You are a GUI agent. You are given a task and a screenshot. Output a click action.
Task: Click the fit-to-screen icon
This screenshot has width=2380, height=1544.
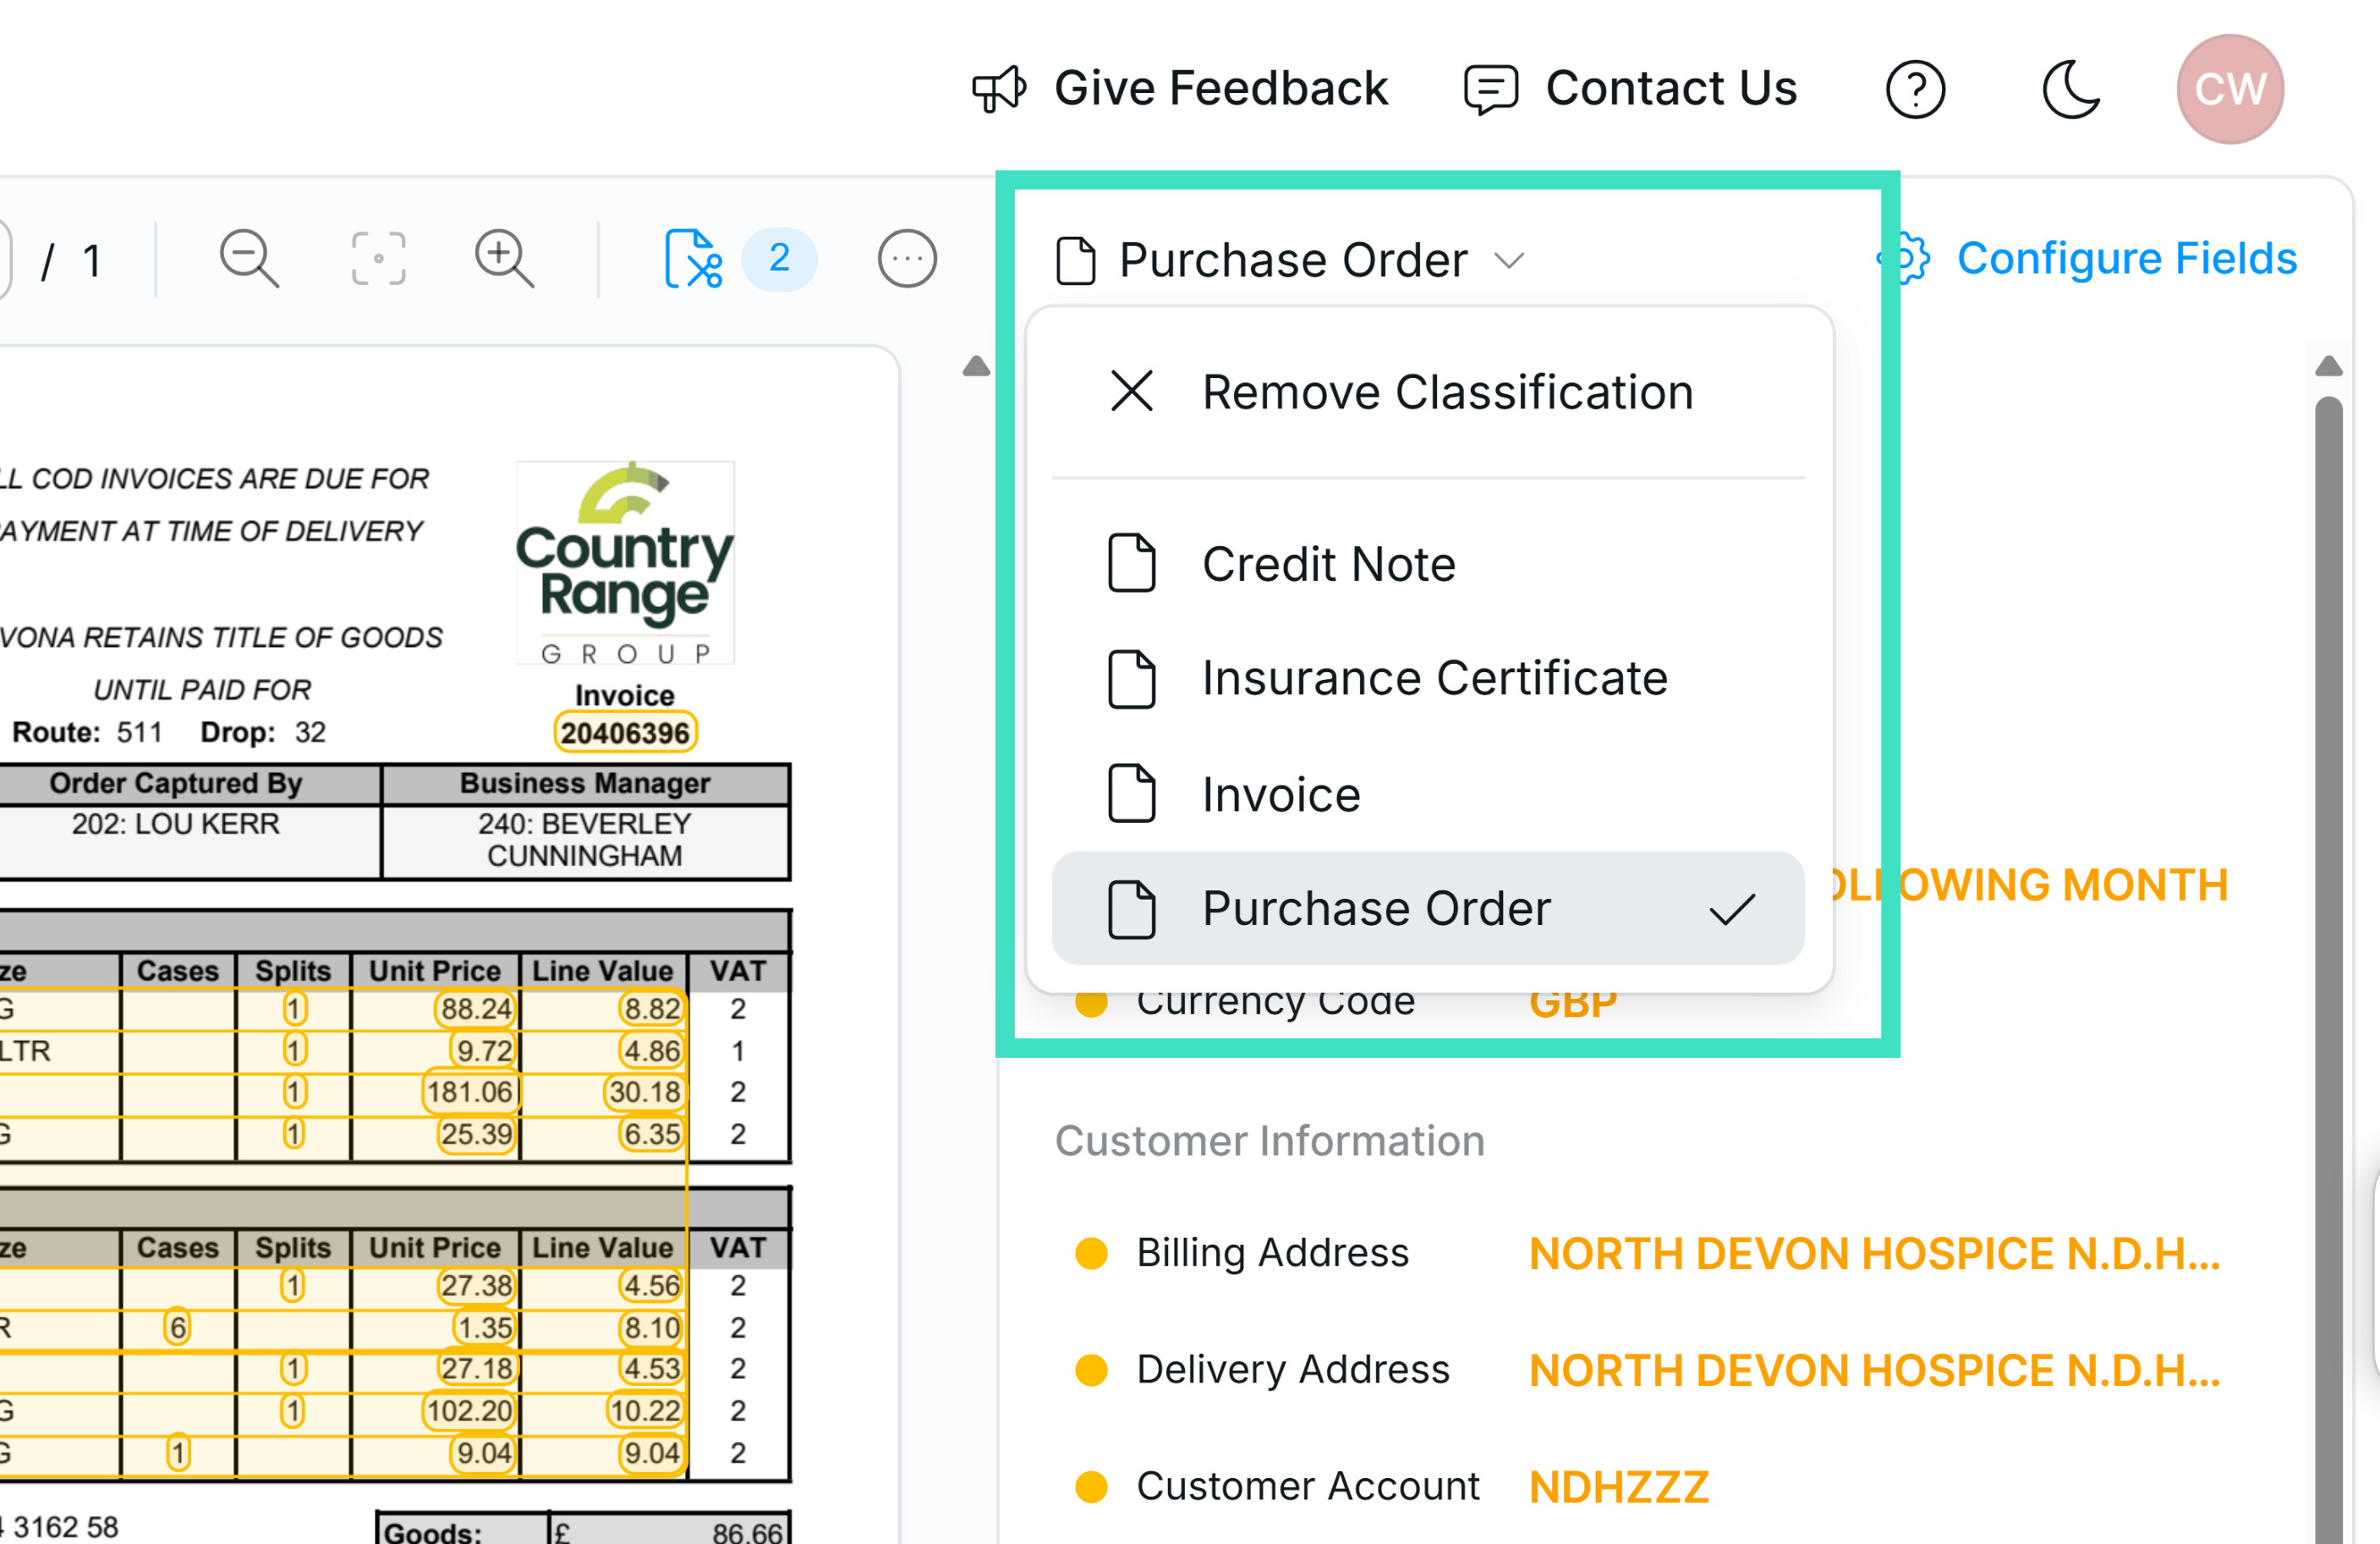tap(378, 259)
